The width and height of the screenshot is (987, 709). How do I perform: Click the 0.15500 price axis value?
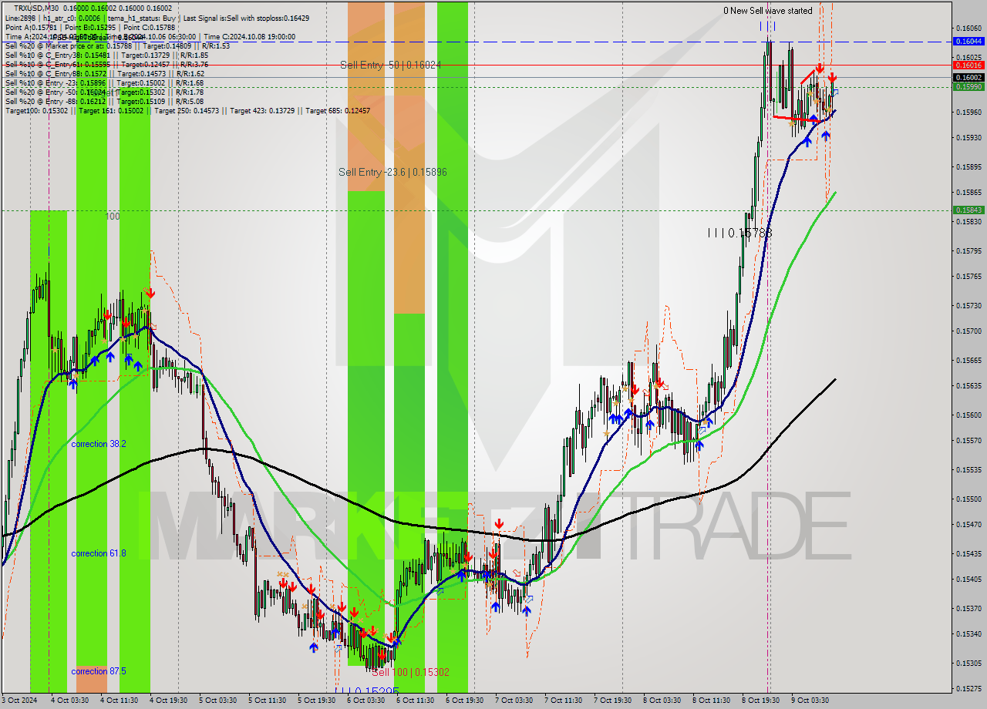tap(968, 499)
